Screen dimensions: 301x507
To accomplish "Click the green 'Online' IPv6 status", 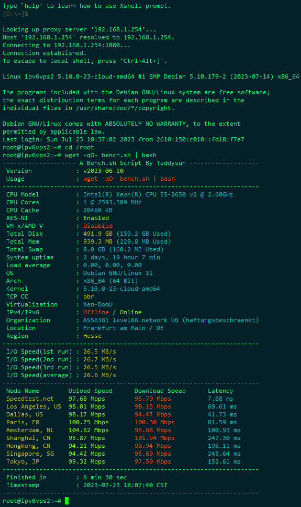I will coord(131,312).
